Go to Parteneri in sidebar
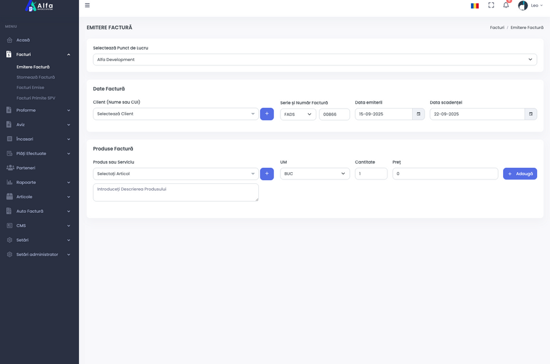Screen dimensions: 550x364 [x=26, y=168]
